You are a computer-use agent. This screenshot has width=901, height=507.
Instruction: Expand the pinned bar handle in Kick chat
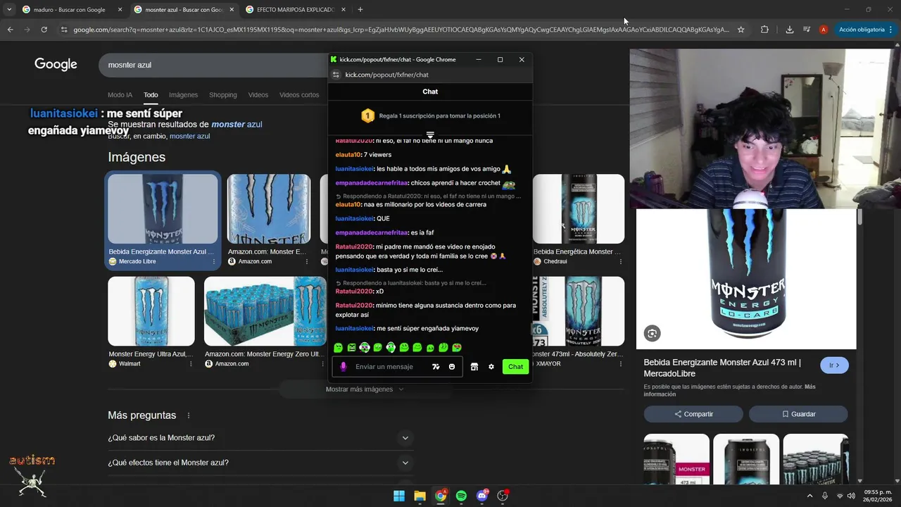point(430,134)
